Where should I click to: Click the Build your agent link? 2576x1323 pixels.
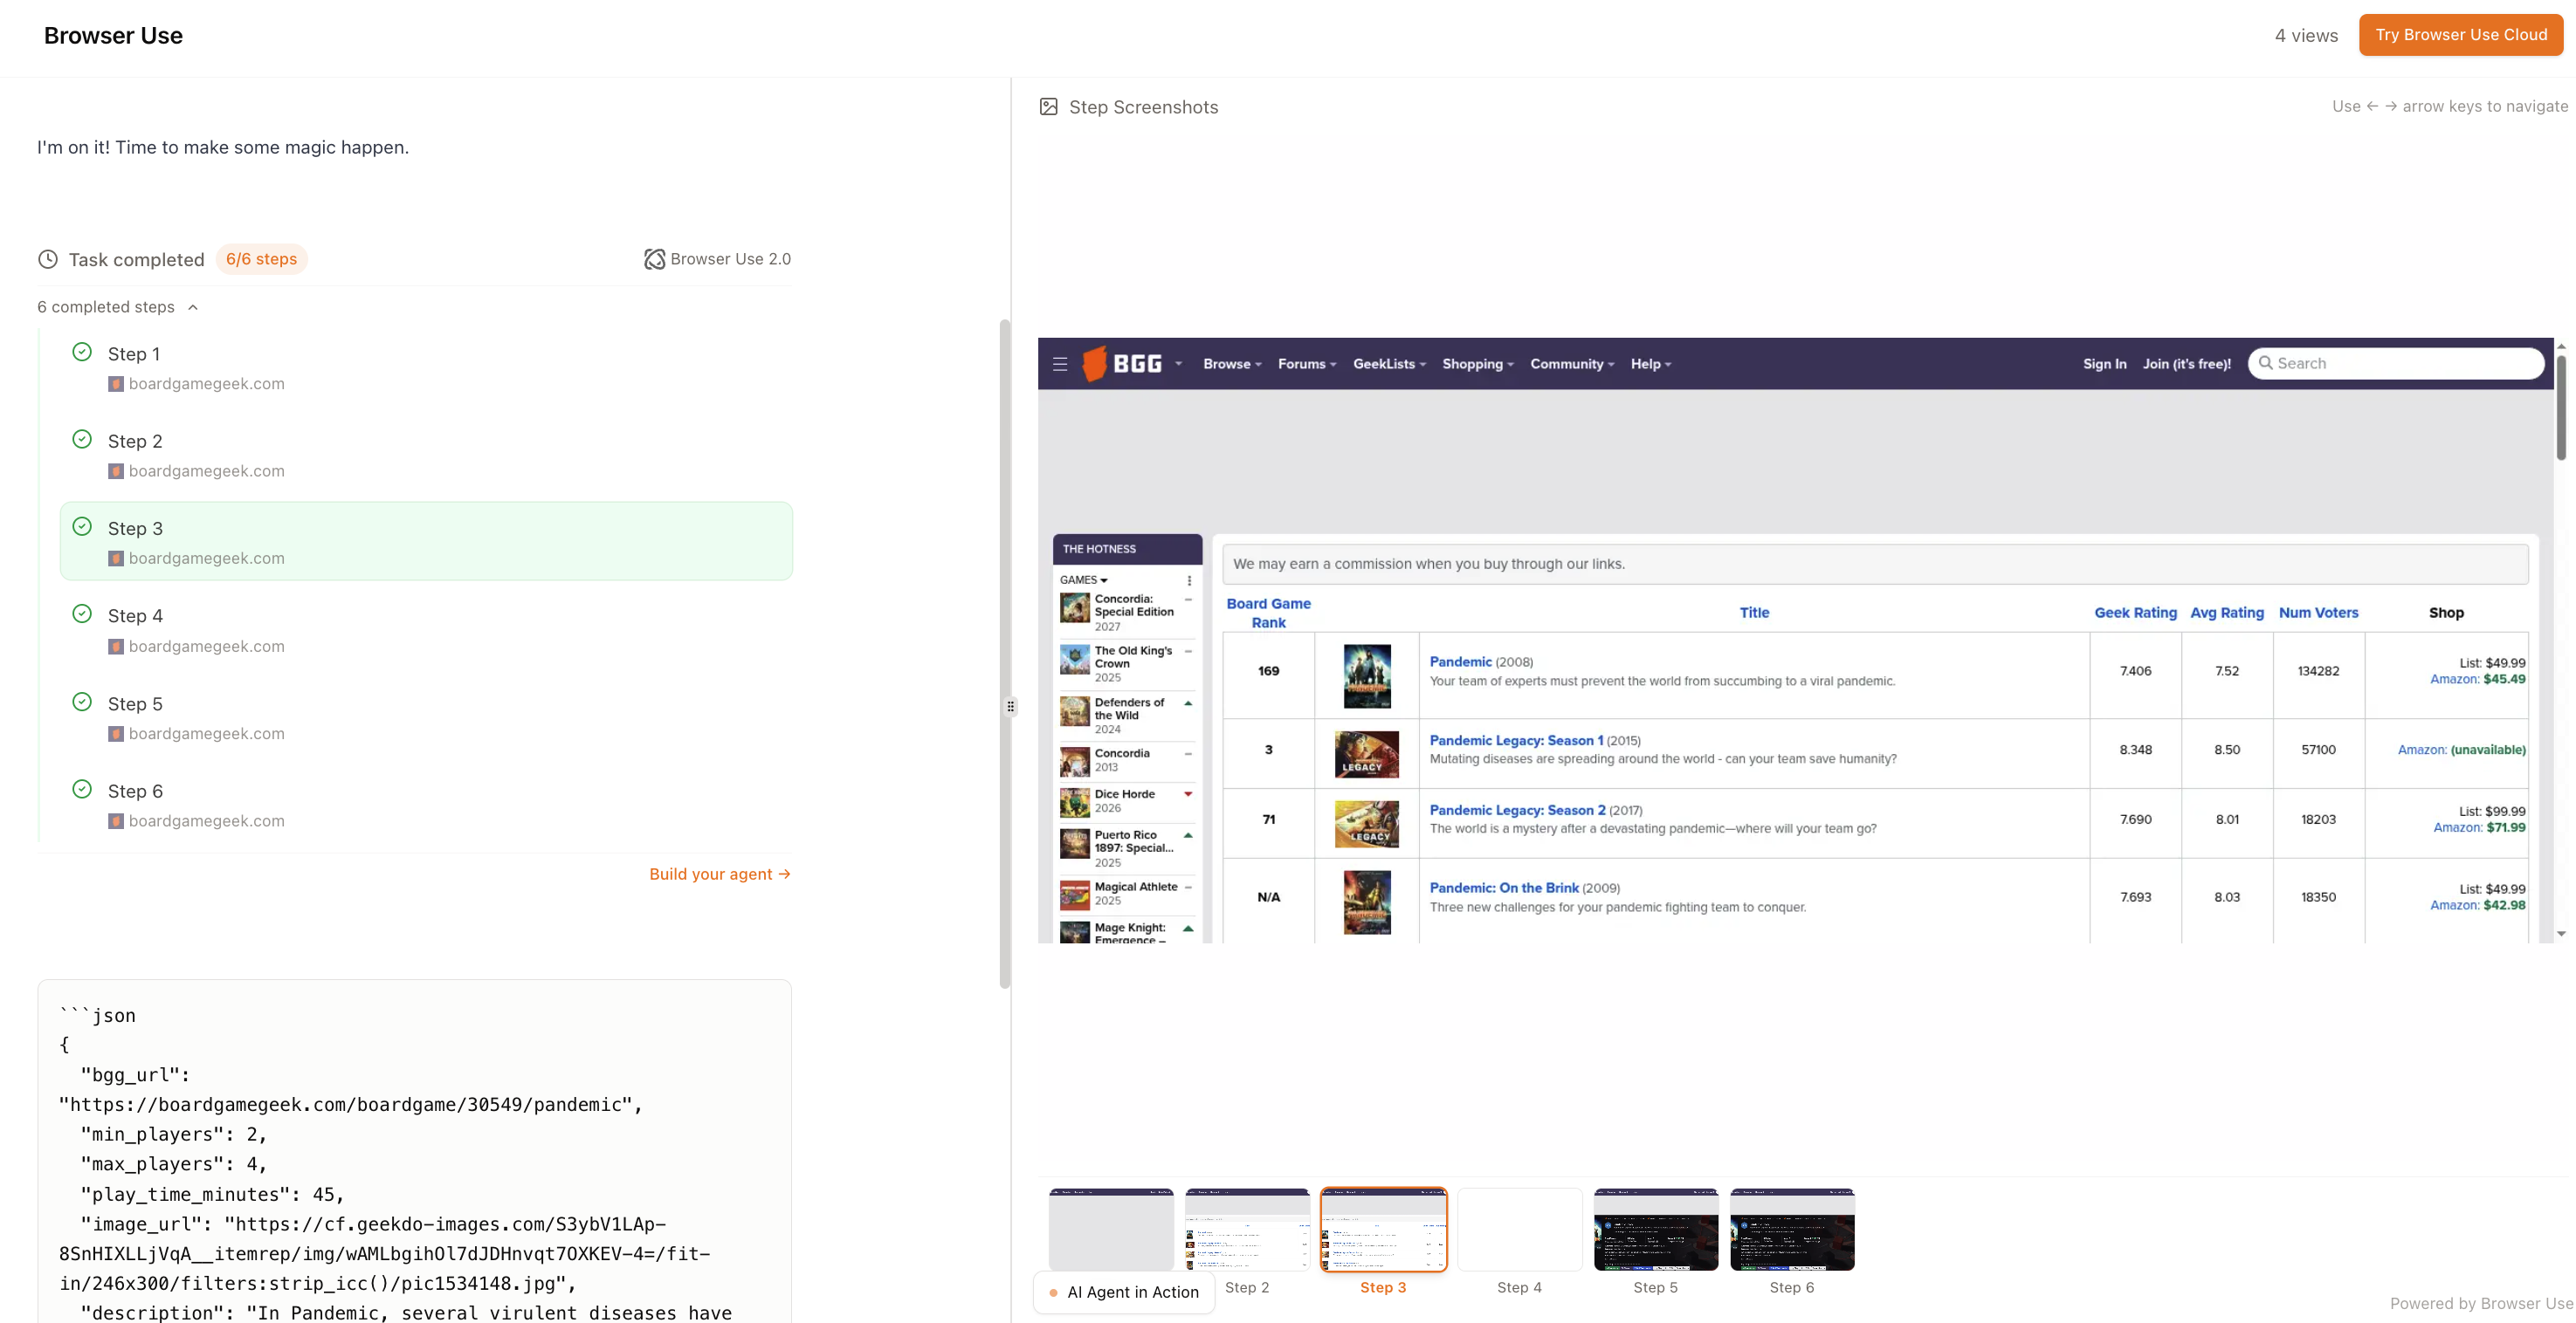[719, 874]
